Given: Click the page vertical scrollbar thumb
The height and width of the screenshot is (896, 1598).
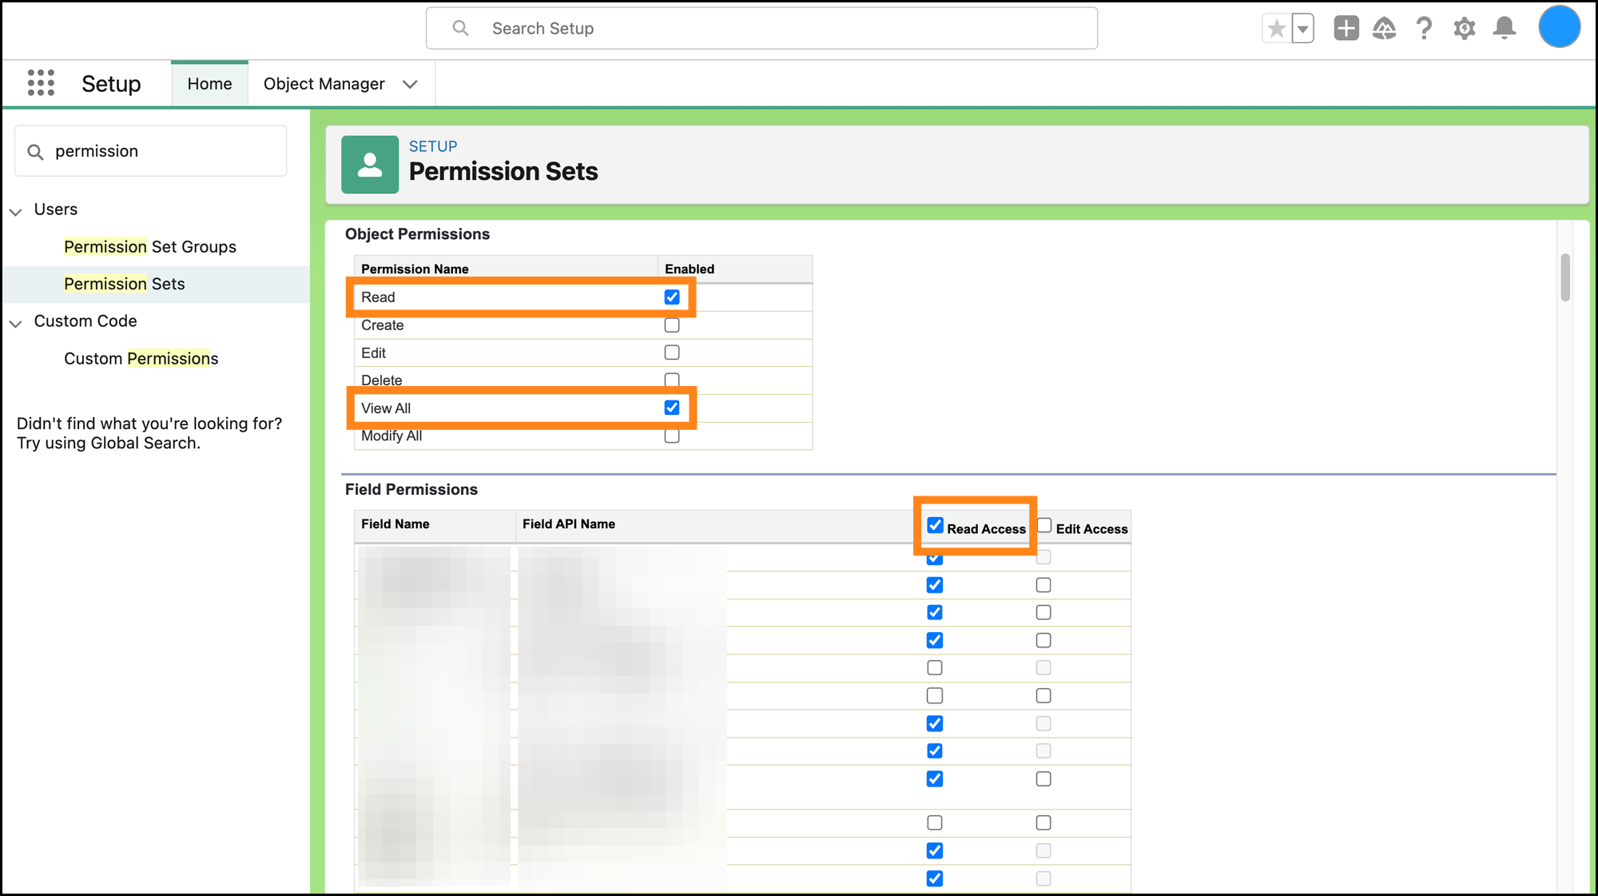Looking at the screenshot, I should tap(1565, 277).
